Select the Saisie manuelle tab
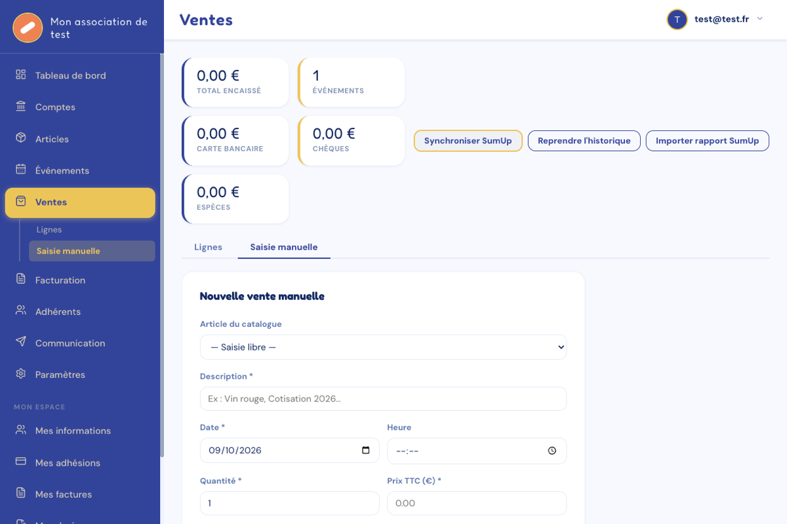The width and height of the screenshot is (787, 524). point(284,247)
